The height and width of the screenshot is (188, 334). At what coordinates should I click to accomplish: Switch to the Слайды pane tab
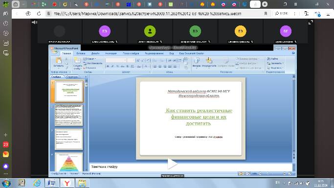click(x=56, y=77)
